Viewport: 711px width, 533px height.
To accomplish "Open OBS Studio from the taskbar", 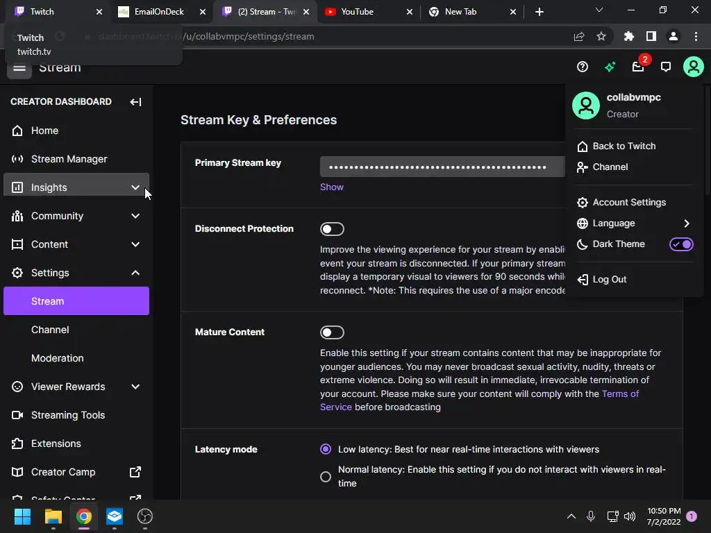I will pyautogui.click(x=144, y=516).
